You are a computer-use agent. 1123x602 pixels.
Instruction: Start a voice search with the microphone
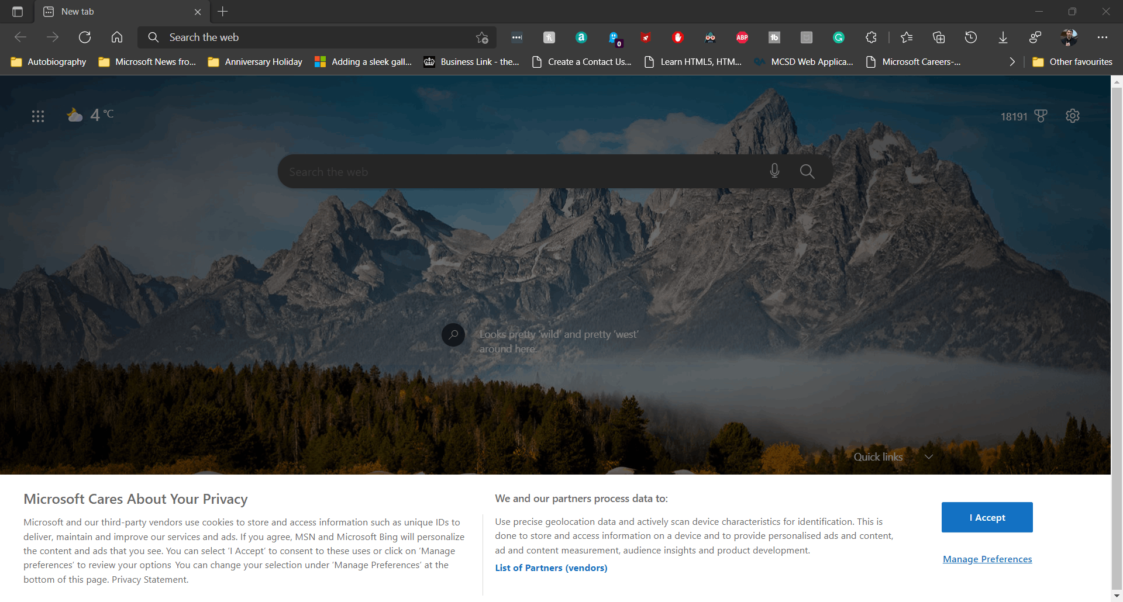[x=774, y=171]
